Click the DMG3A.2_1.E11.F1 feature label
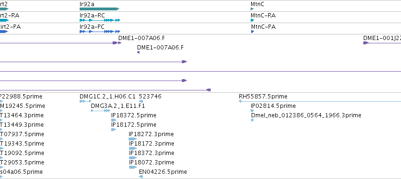The height and width of the screenshot is (179, 401). coord(118,106)
